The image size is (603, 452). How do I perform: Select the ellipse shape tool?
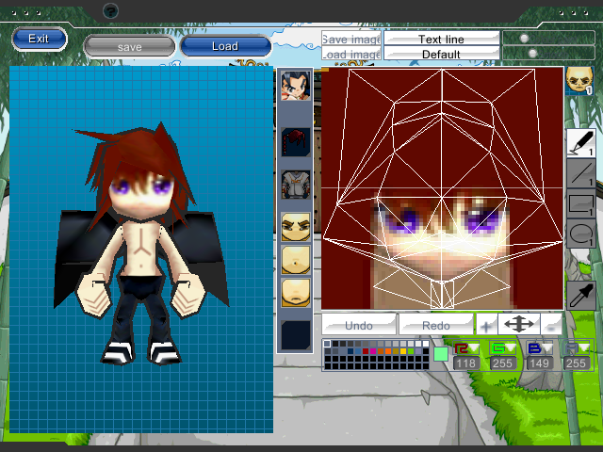tap(580, 233)
